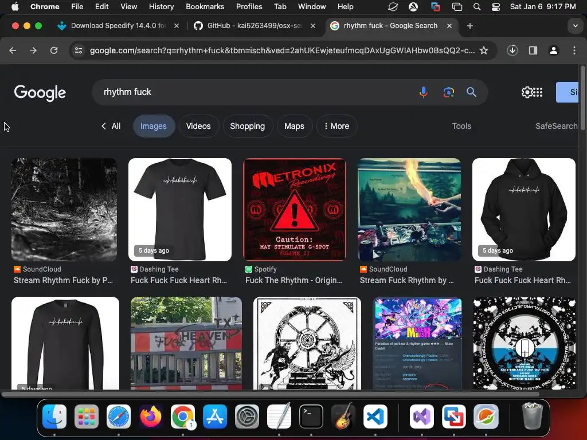
Task: Expand tab search dropdown arrow
Action: pyautogui.click(x=575, y=26)
